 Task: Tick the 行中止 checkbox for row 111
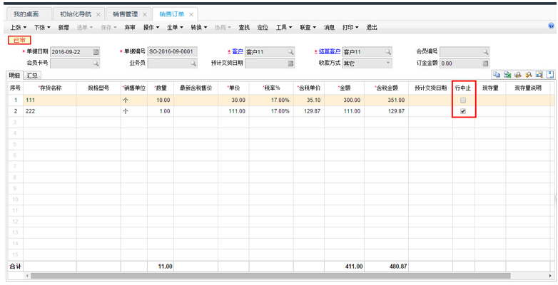463,100
